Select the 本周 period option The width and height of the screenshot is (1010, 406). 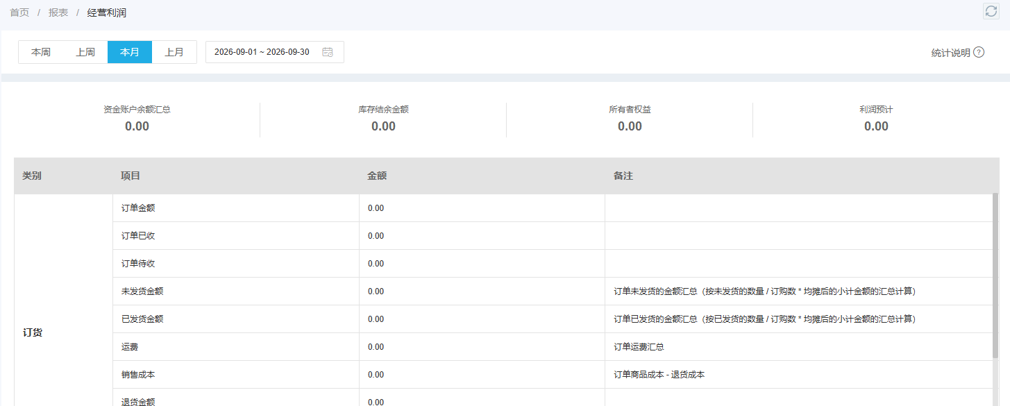click(x=41, y=52)
